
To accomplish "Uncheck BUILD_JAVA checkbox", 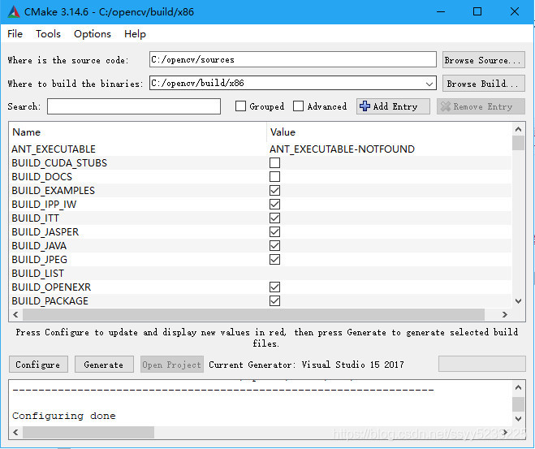I will 274,246.
